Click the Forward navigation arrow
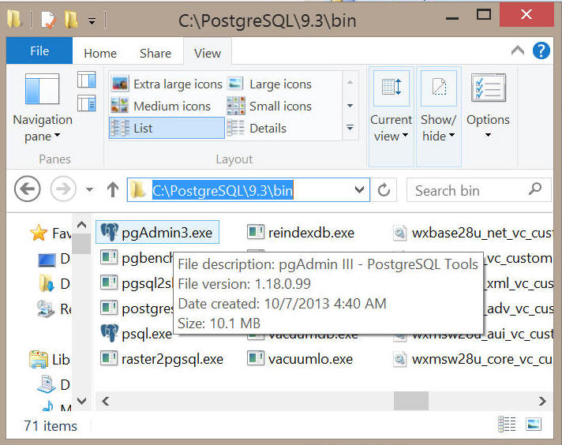Screen dimensions: 562x445 coord(63,189)
